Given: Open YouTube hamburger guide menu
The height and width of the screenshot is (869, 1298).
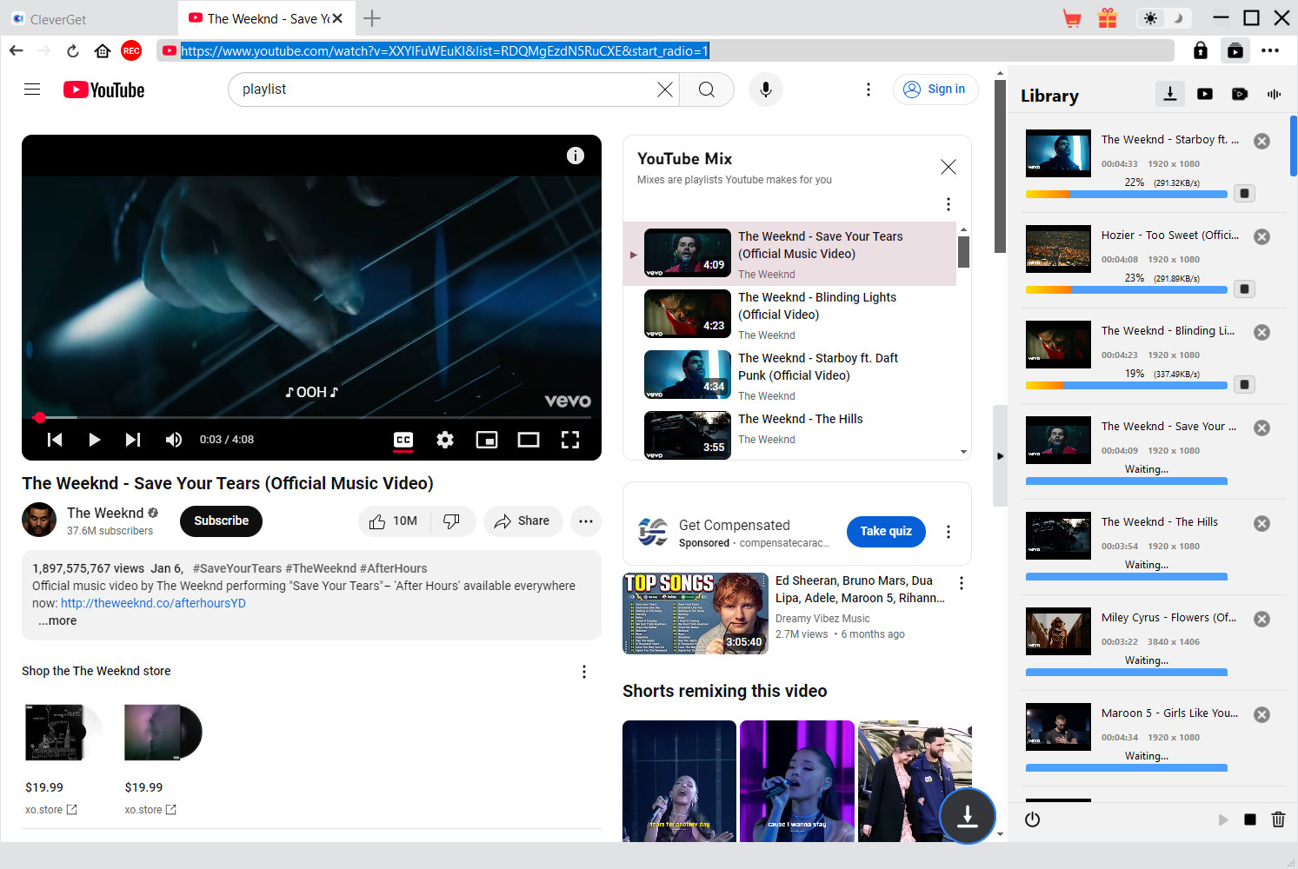Looking at the screenshot, I should [x=32, y=89].
